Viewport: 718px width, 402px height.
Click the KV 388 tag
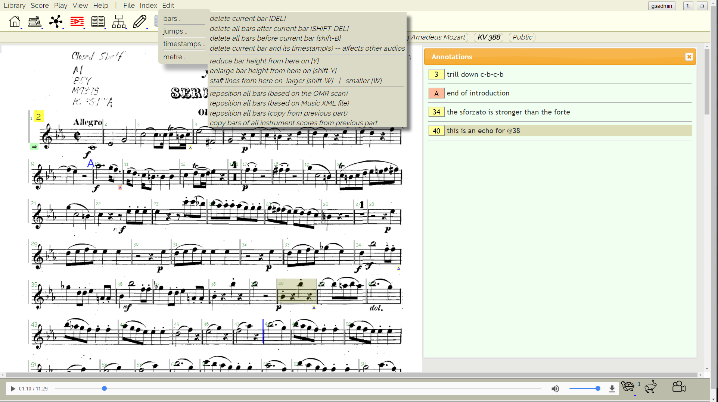coord(488,37)
